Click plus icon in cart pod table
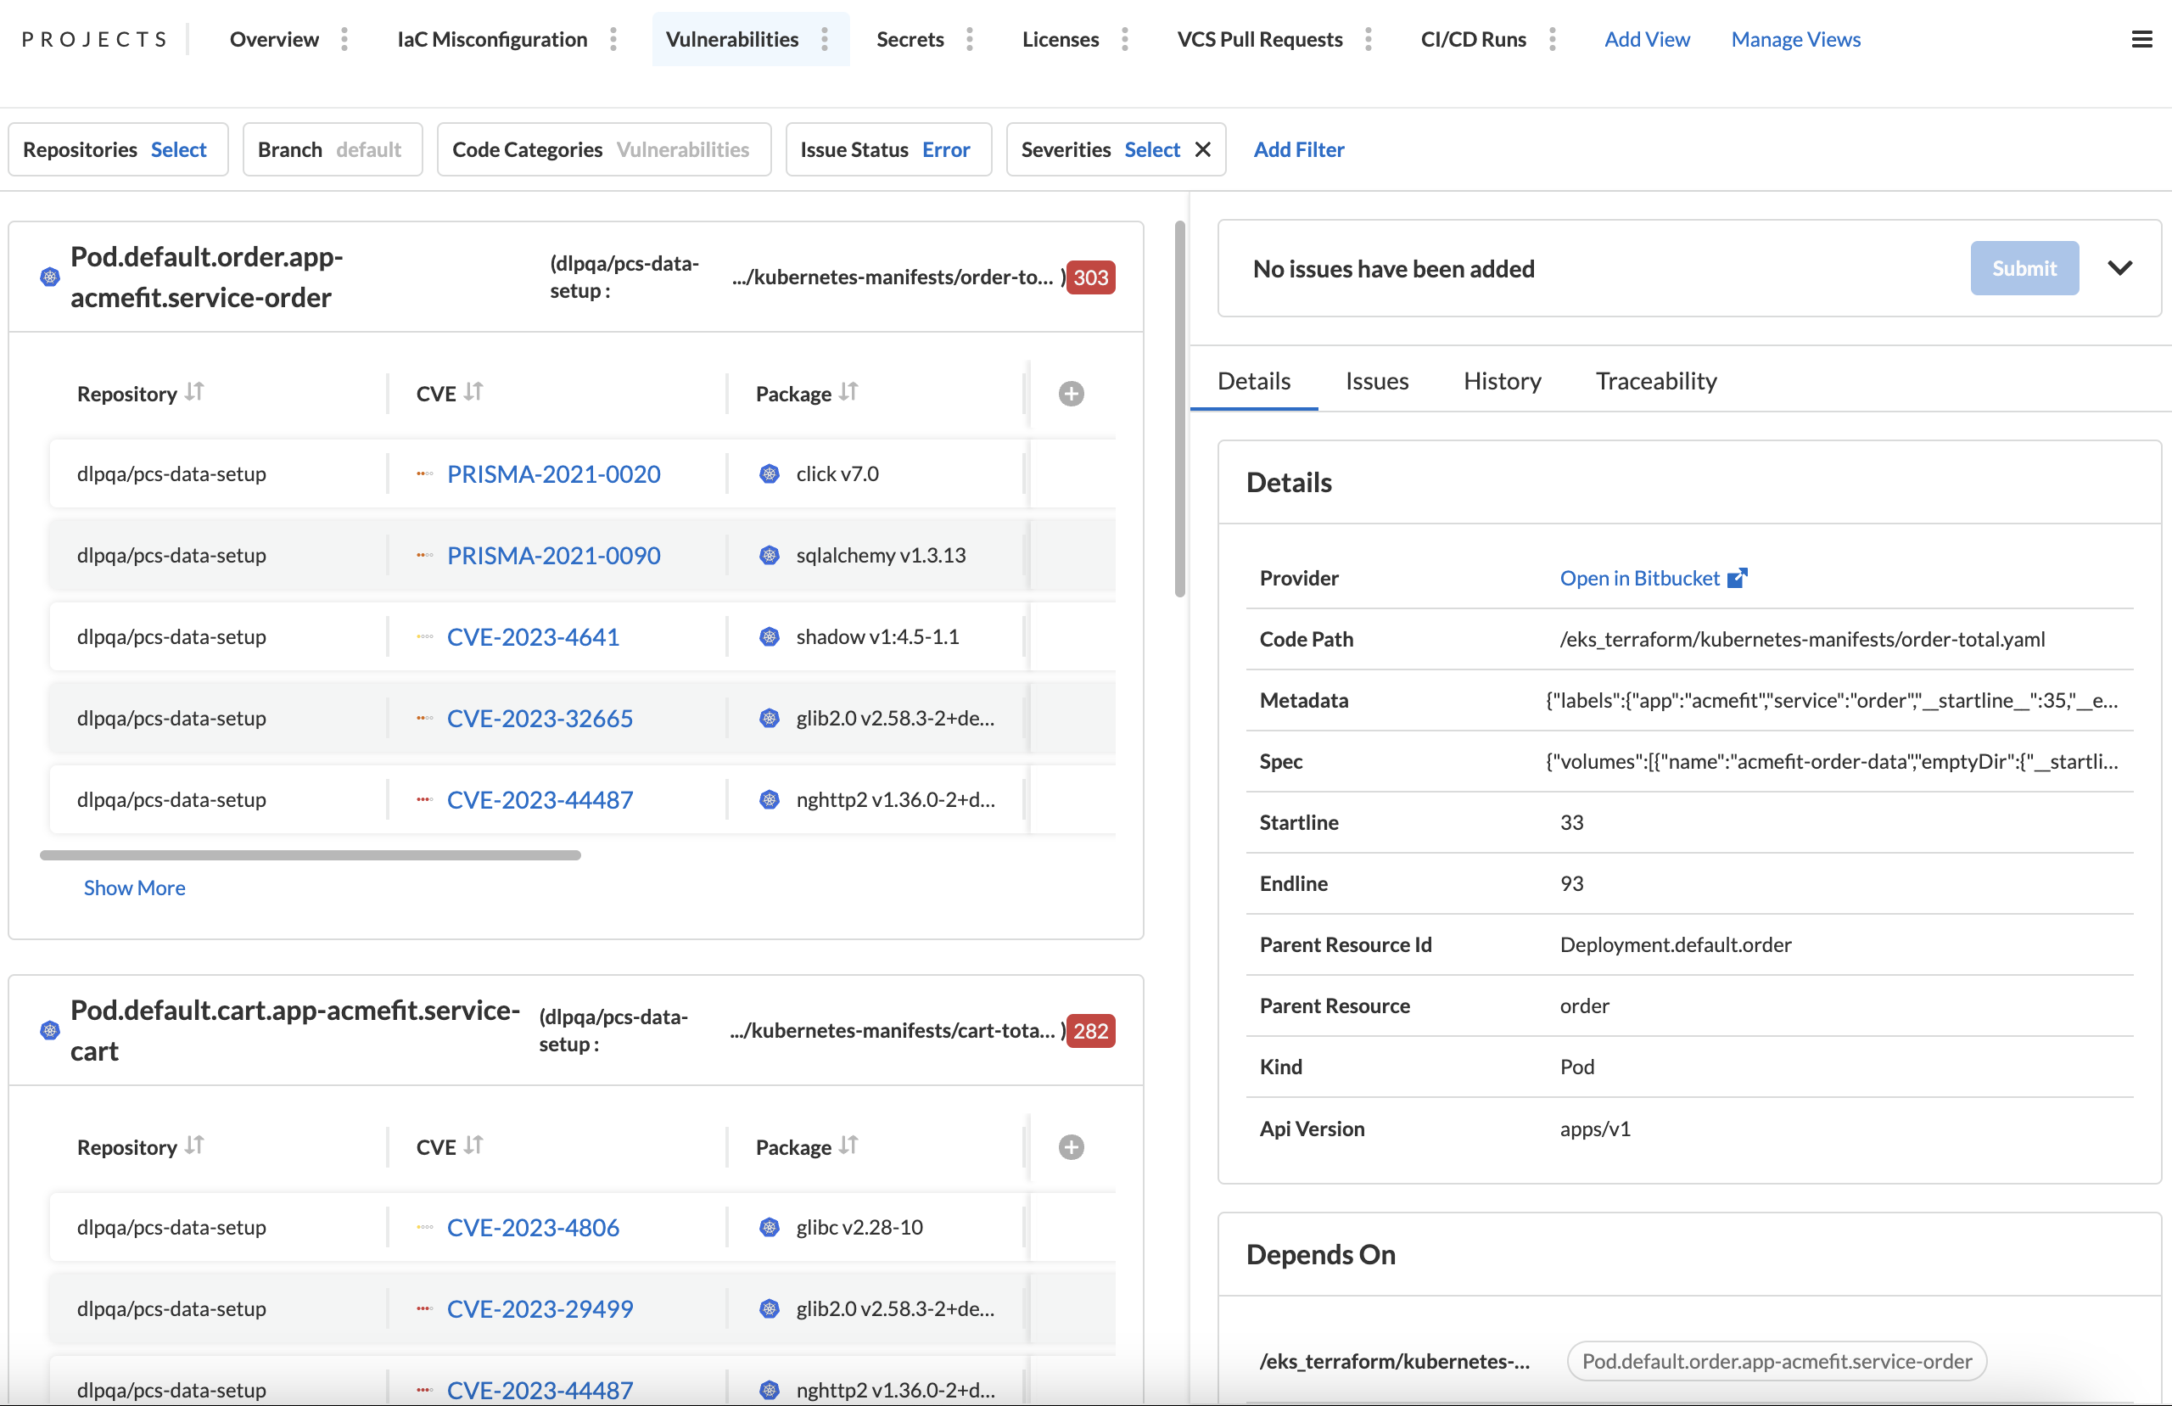Screen dimensions: 2172x1406 pyautogui.click(x=1071, y=1146)
